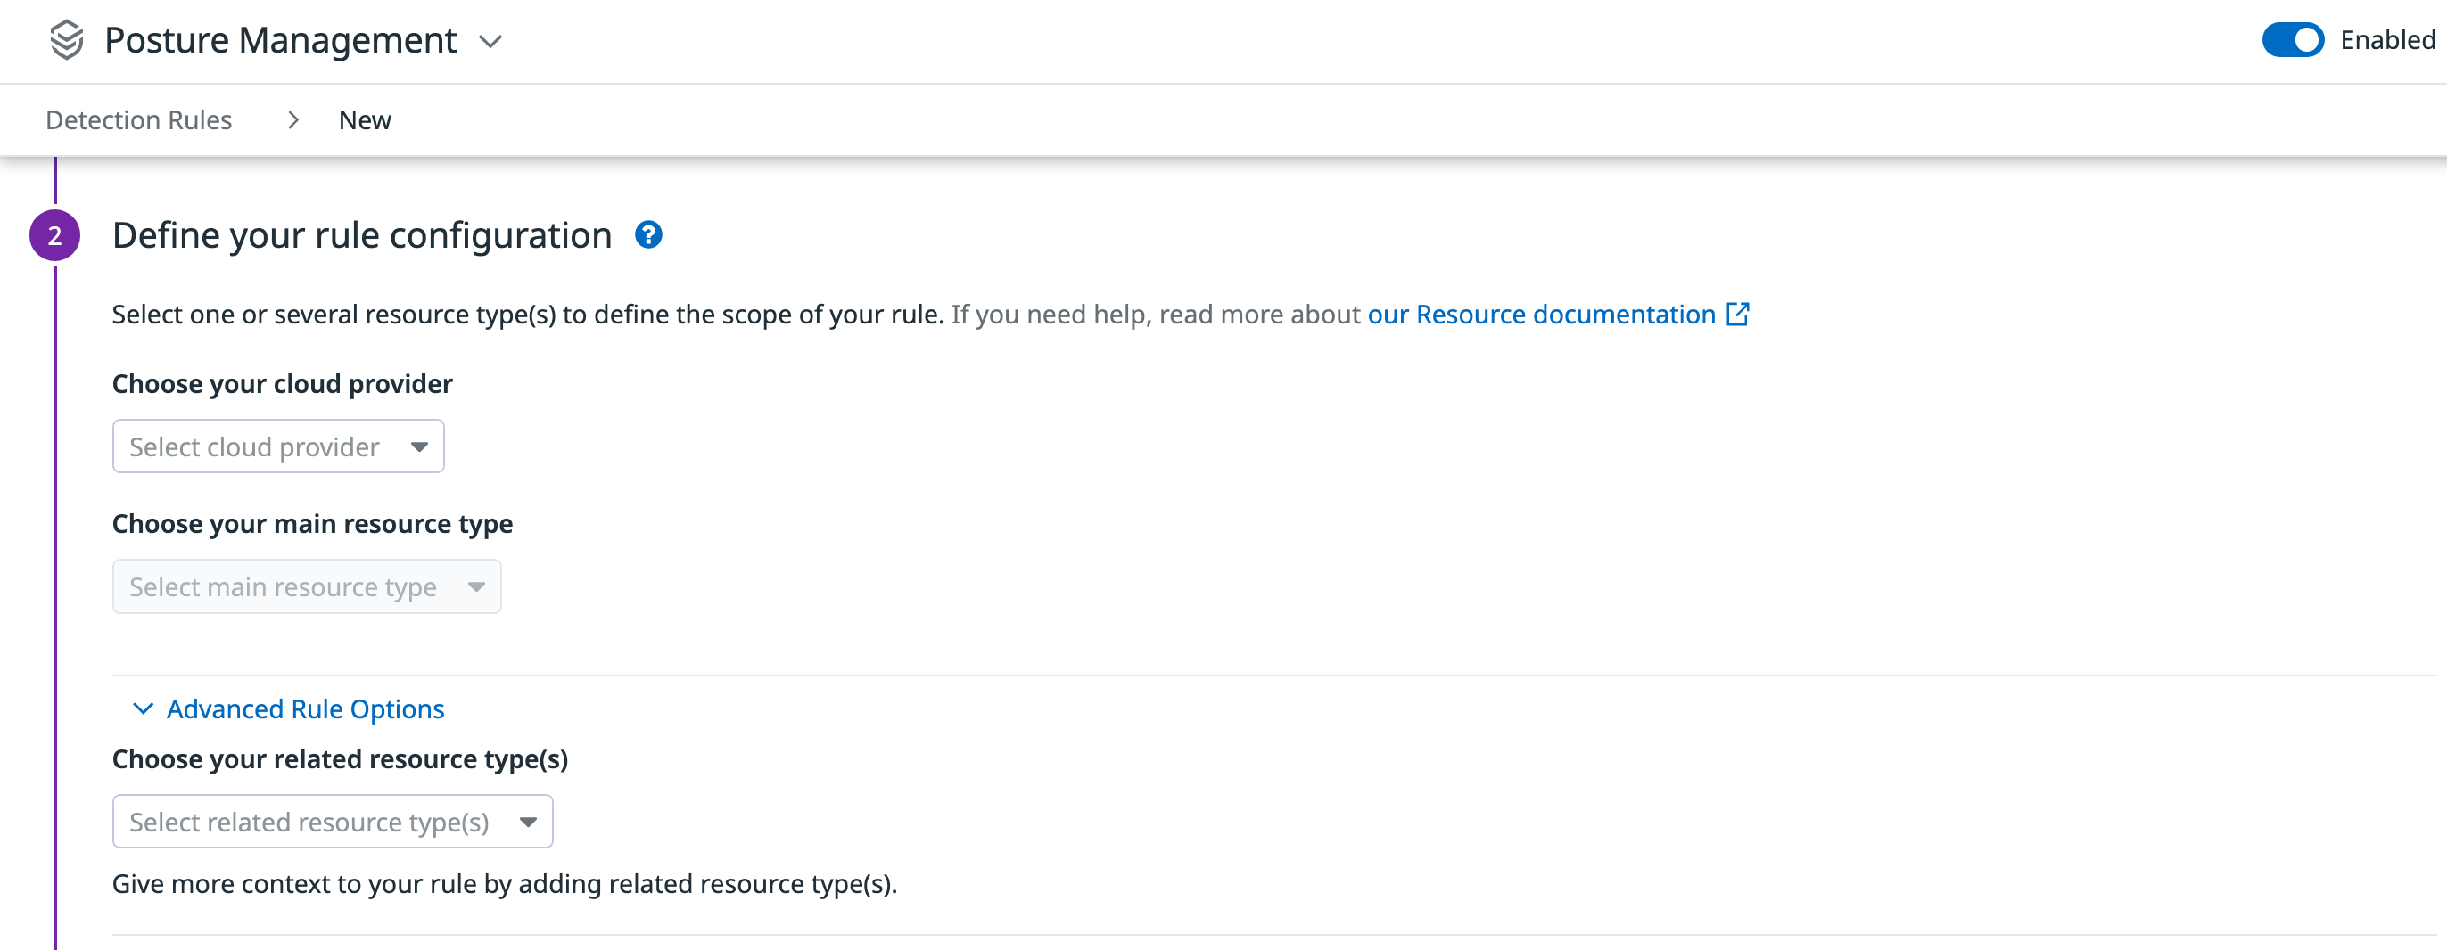Click the step 2 indicator circle
This screenshot has width=2447, height=950.
point(55,234)
